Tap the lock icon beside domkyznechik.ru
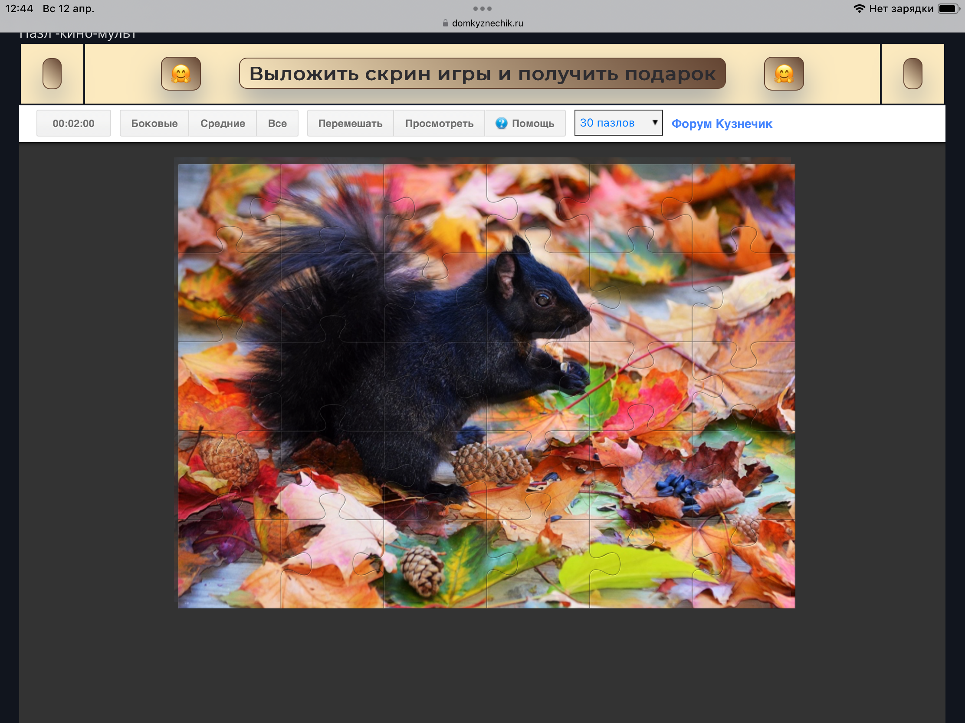Viewport: 965px width, 723px height. (445, 23)
